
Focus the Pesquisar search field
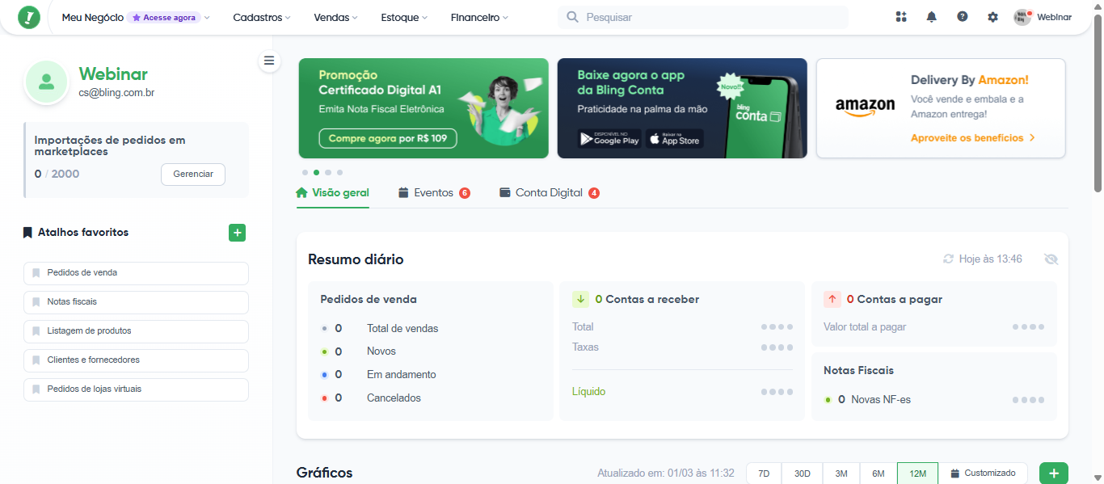(x=703, y=17)
